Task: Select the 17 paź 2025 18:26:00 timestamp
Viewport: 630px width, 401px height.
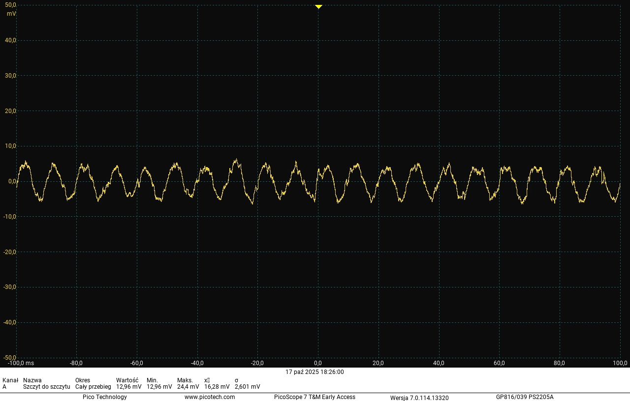Action: pyautogui.click(x=314, y=372)
